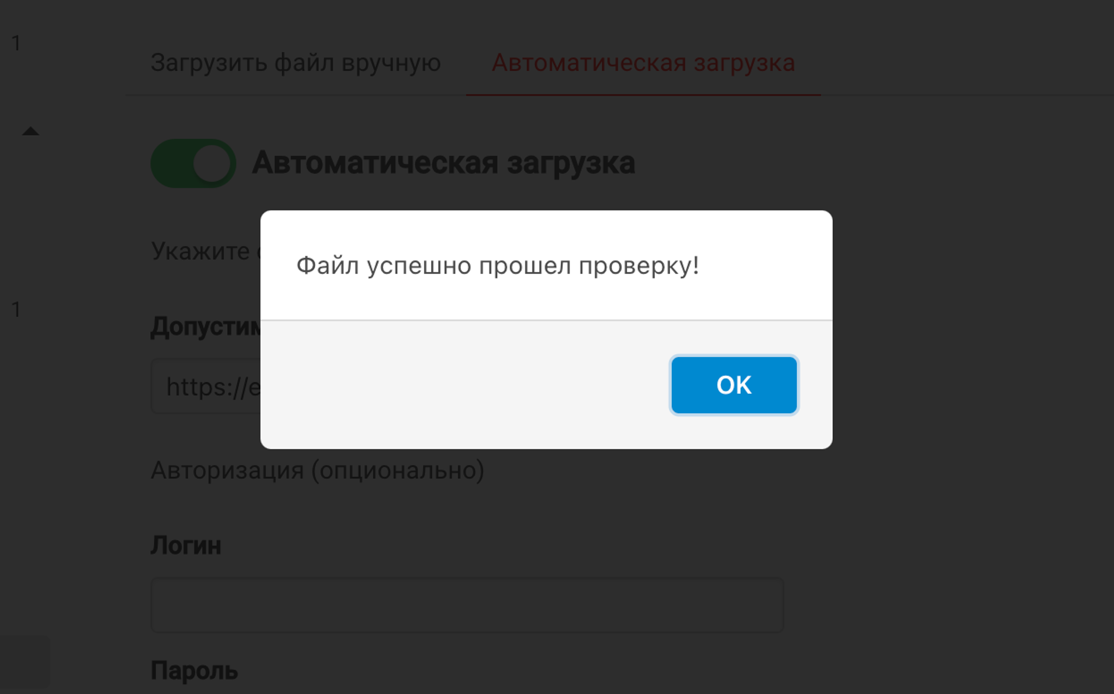Viewport: 1114px width, 694px height.
Task: Click the Укажите instruction text
Action: [201, 251]
